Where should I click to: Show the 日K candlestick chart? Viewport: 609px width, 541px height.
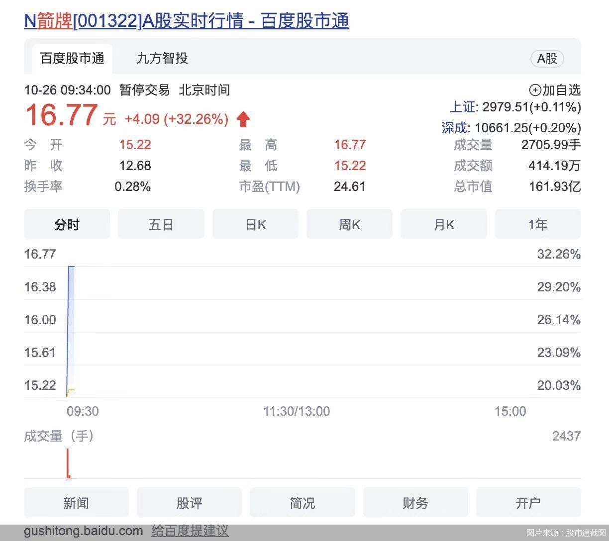tap(255, 225)
